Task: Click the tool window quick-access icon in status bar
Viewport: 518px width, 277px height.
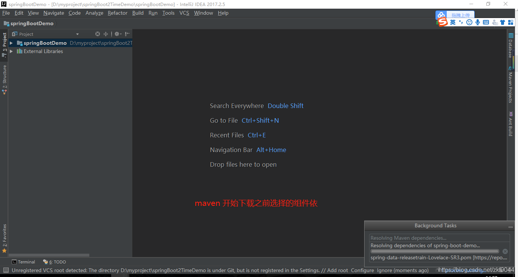Action: point(6,270)
